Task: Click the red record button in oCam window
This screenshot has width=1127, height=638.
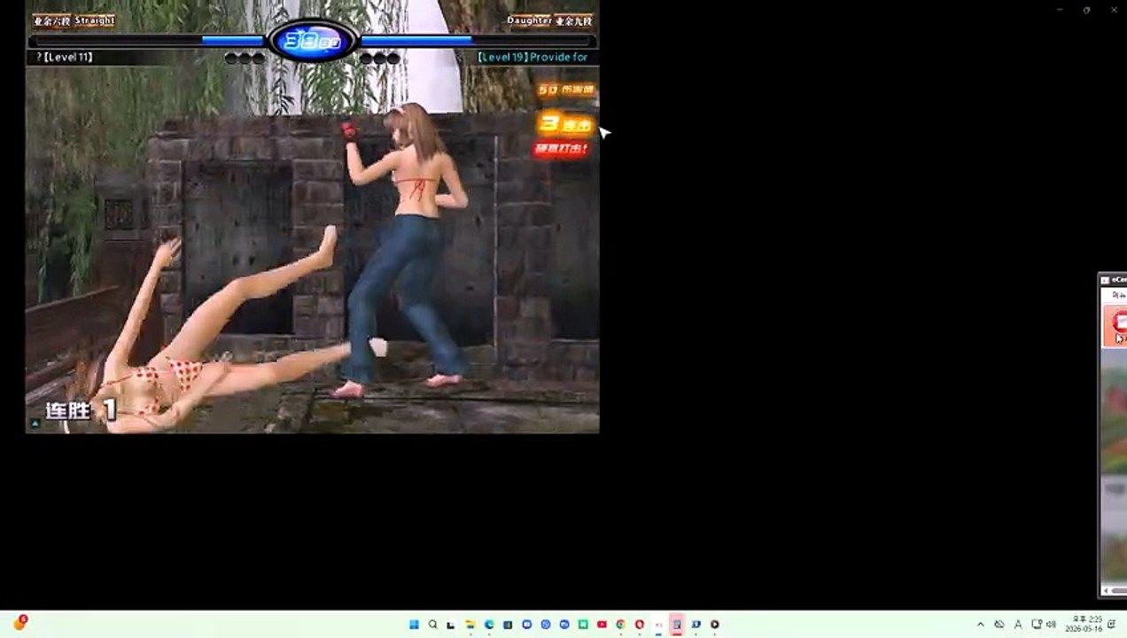Action: pyautogui.click(x=1119, y=323)
